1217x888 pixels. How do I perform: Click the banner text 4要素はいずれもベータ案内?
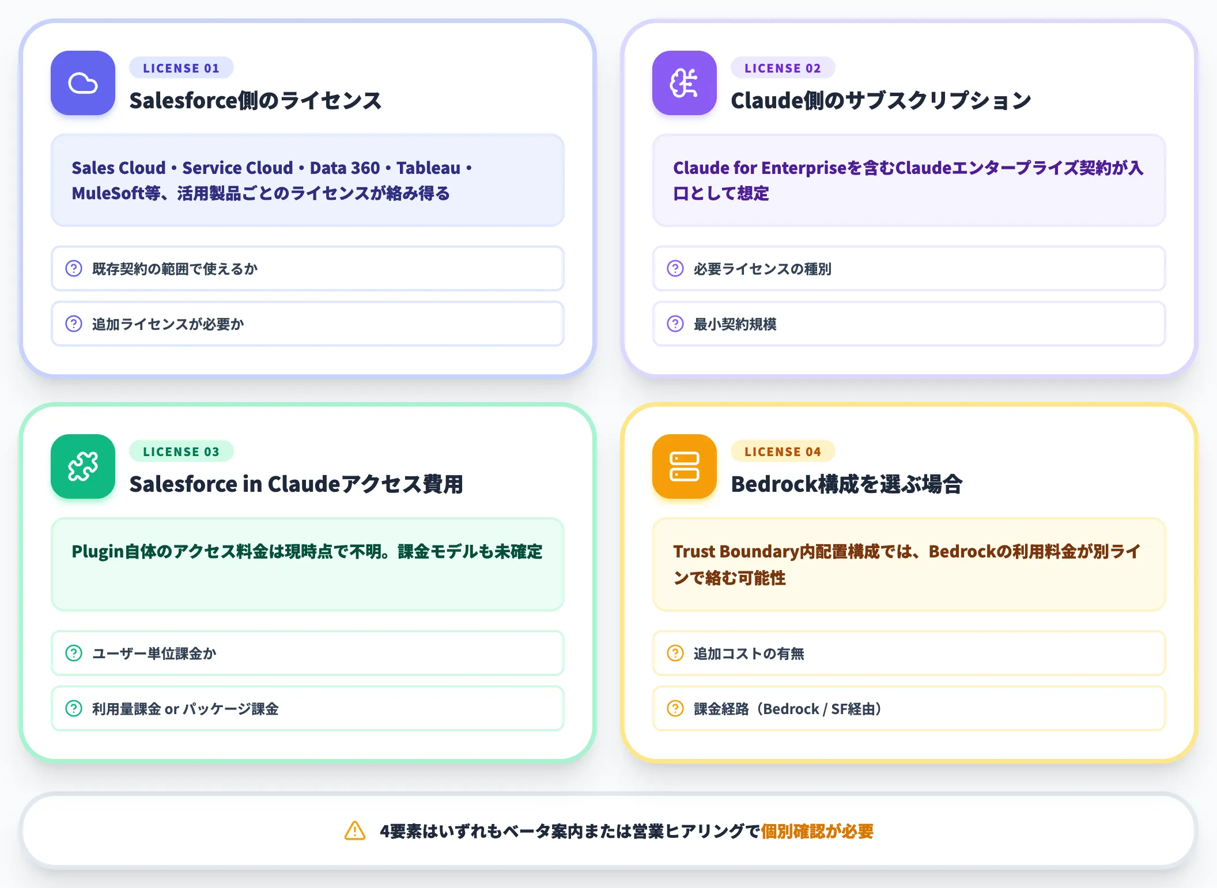[x=481, y=831]
